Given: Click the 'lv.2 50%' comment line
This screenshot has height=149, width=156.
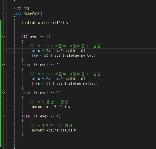Looking at the screenshot, I should pos(66,74).
